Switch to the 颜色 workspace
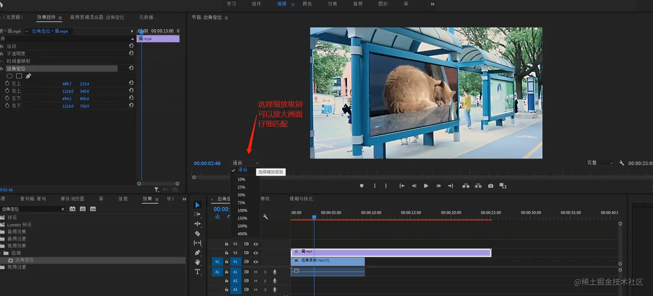 [307, 4]
